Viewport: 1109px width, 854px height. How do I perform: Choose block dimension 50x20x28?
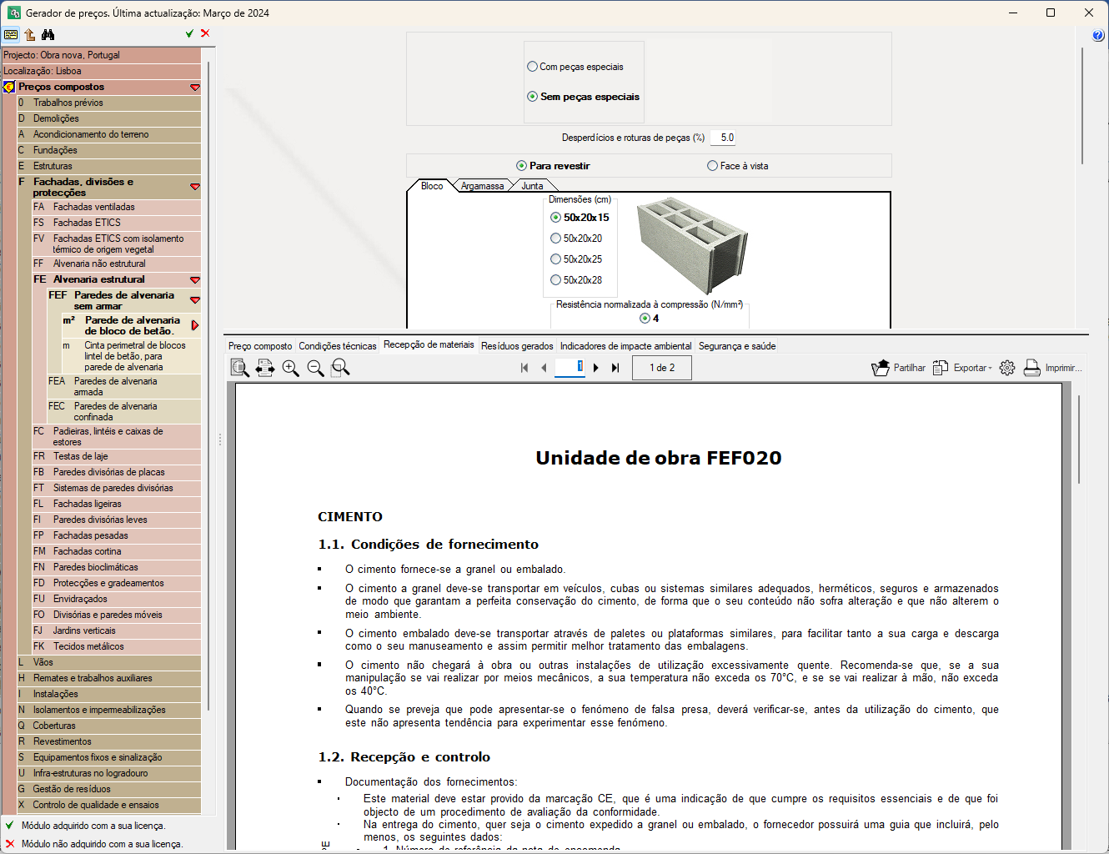[x=556, y=280]
